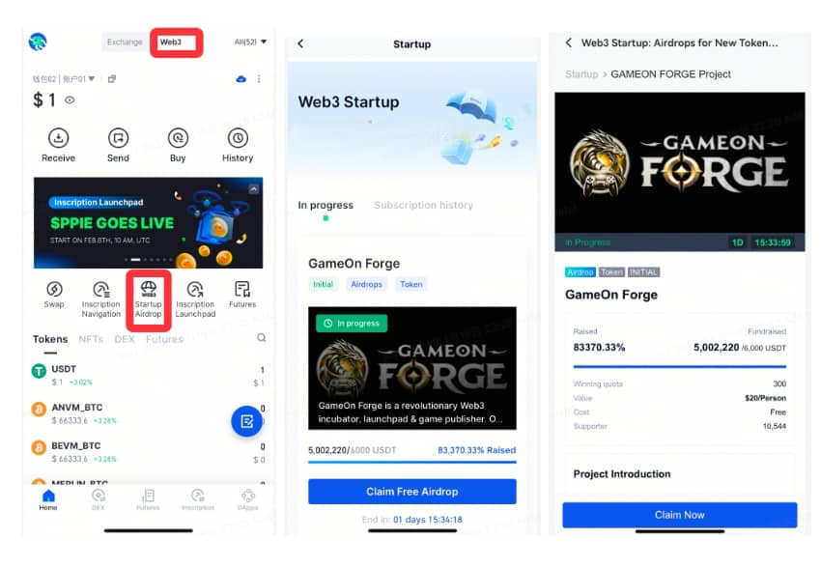Open the History clock icon

(238, 138)
